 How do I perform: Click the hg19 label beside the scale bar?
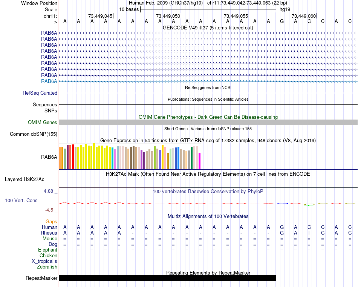[x=285, y=9]
